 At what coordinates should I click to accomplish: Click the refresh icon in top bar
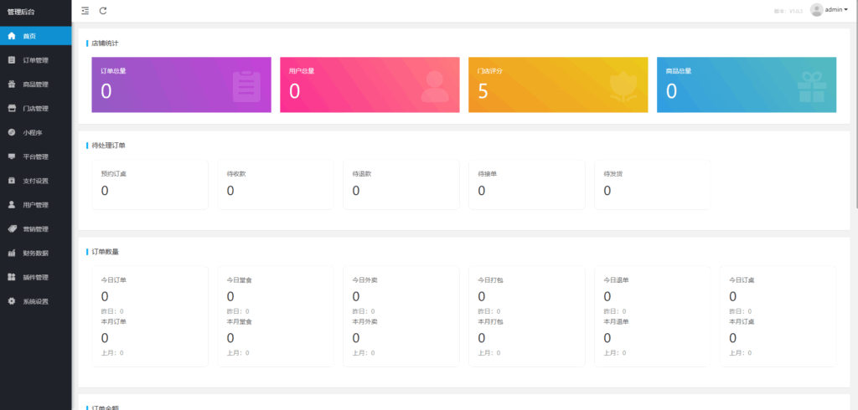pyautogui.click(x=103, y=11)
